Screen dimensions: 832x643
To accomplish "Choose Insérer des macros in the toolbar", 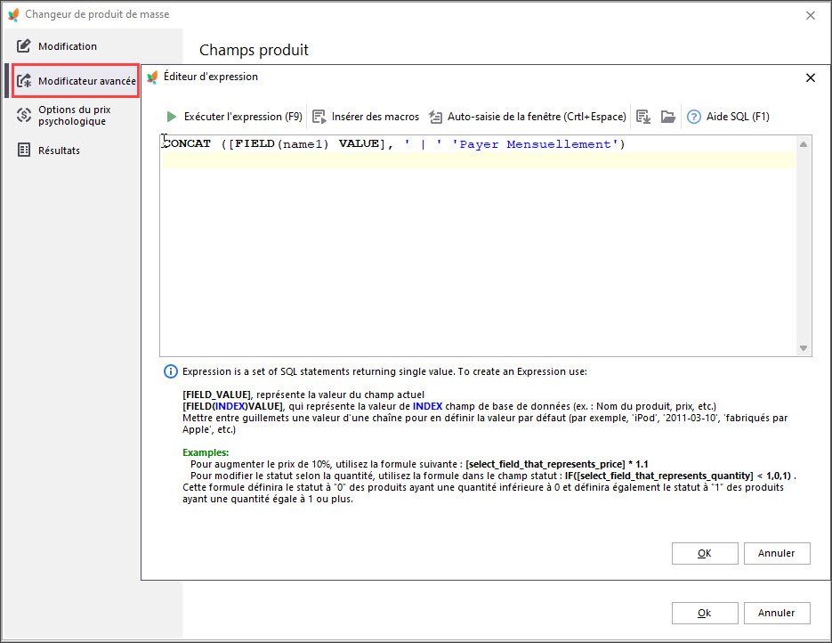I will coord(366,117).
